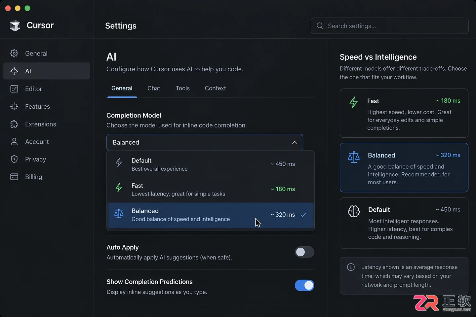
Task: Click the Account person icon
Action: click(14, 142)
